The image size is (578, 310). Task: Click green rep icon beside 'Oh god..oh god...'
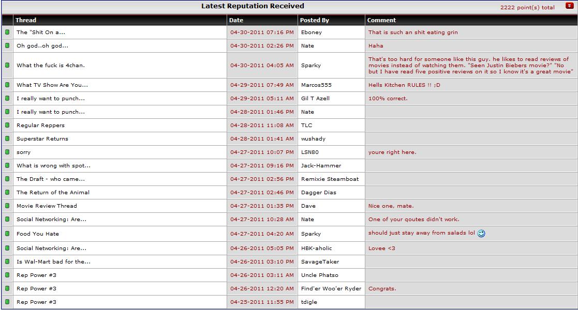click(7, 45)
